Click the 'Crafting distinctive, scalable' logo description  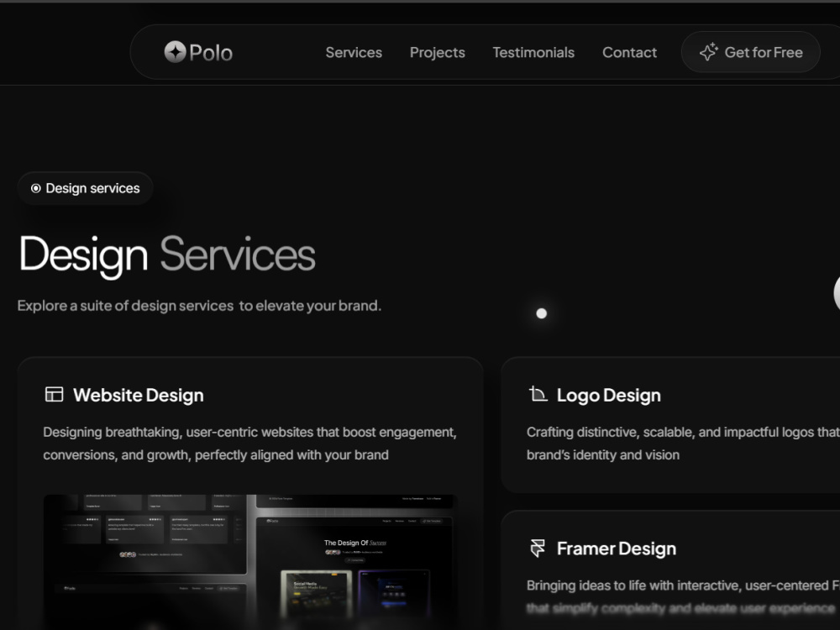pos(683,443)
